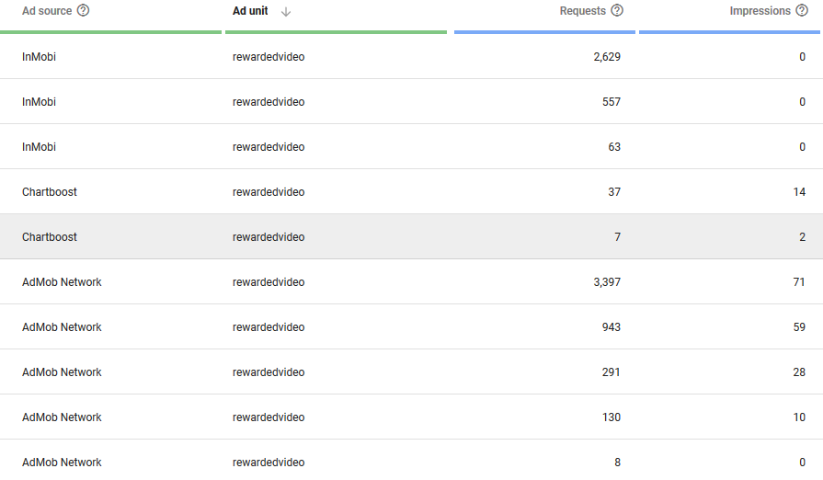Sort by Impressions column header
823x480 pixels.
(760, 11)
